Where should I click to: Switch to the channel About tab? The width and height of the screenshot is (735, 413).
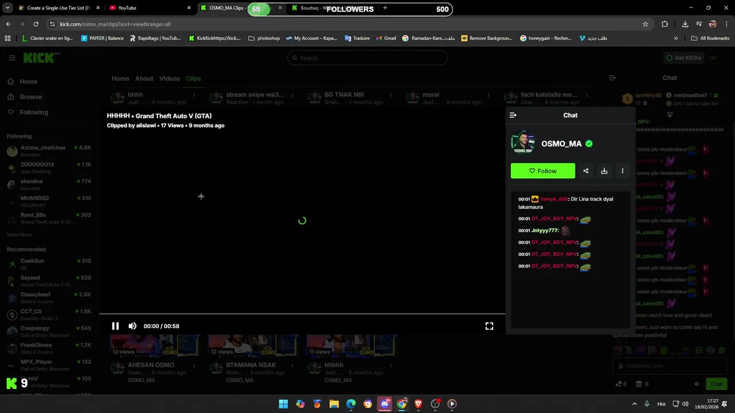pyautogui.click(x=144, y=79)
